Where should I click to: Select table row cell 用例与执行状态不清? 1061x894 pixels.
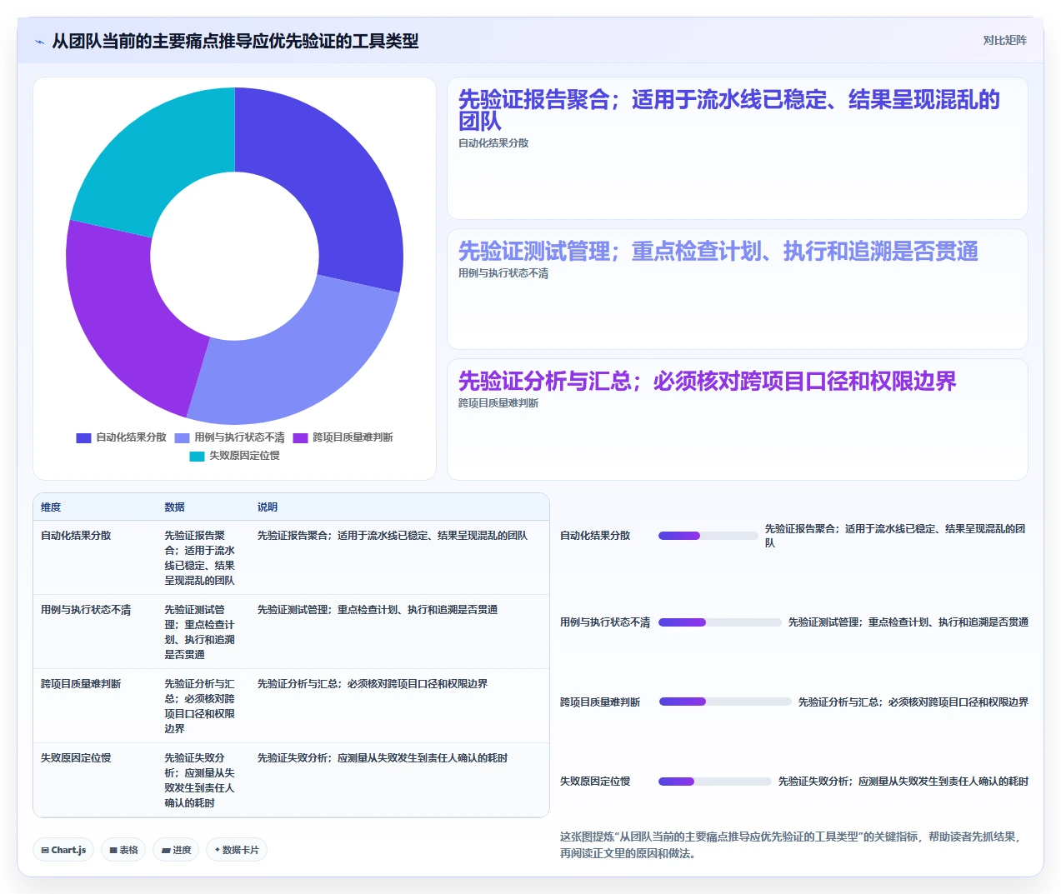pyautogui.click(x=86, y=610)
